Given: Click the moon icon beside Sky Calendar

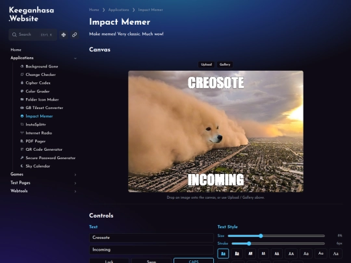Looking at the screenshot, I should (22, 166).
